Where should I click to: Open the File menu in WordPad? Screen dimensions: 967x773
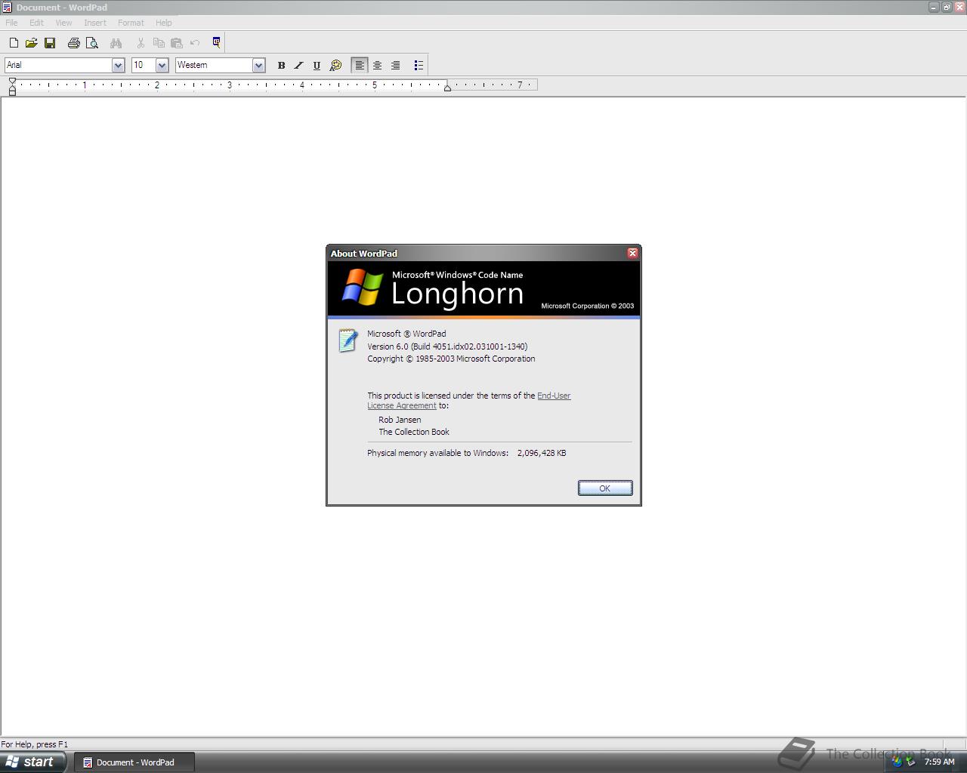coord(12,23)
